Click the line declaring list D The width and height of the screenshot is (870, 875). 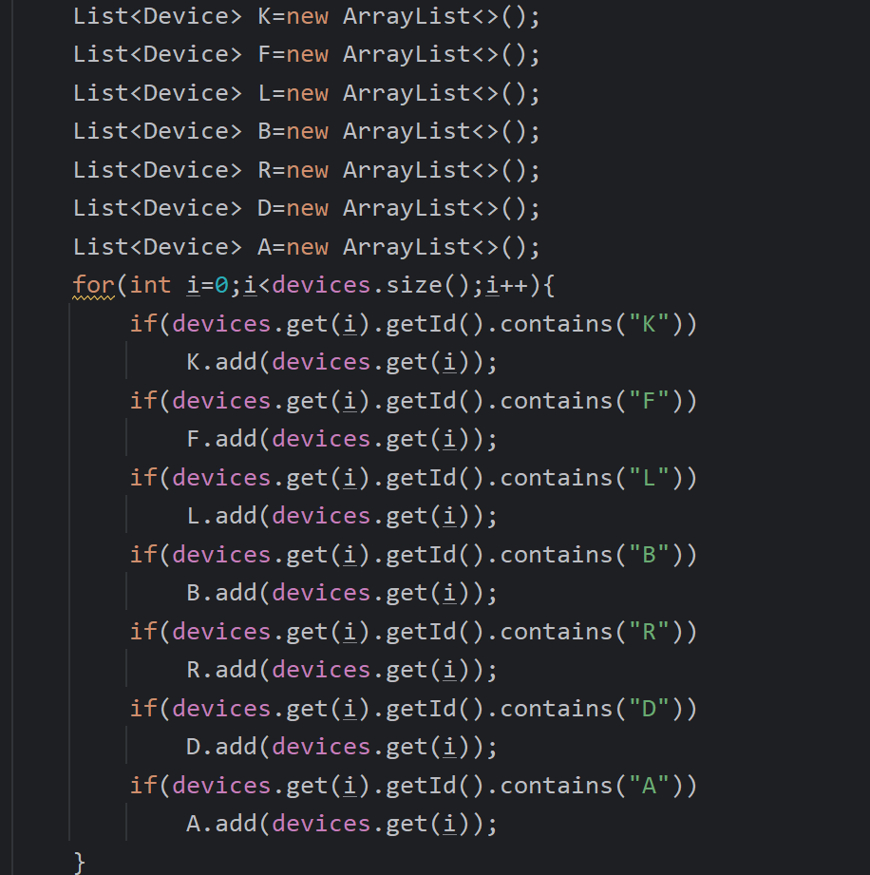(307, 209)
